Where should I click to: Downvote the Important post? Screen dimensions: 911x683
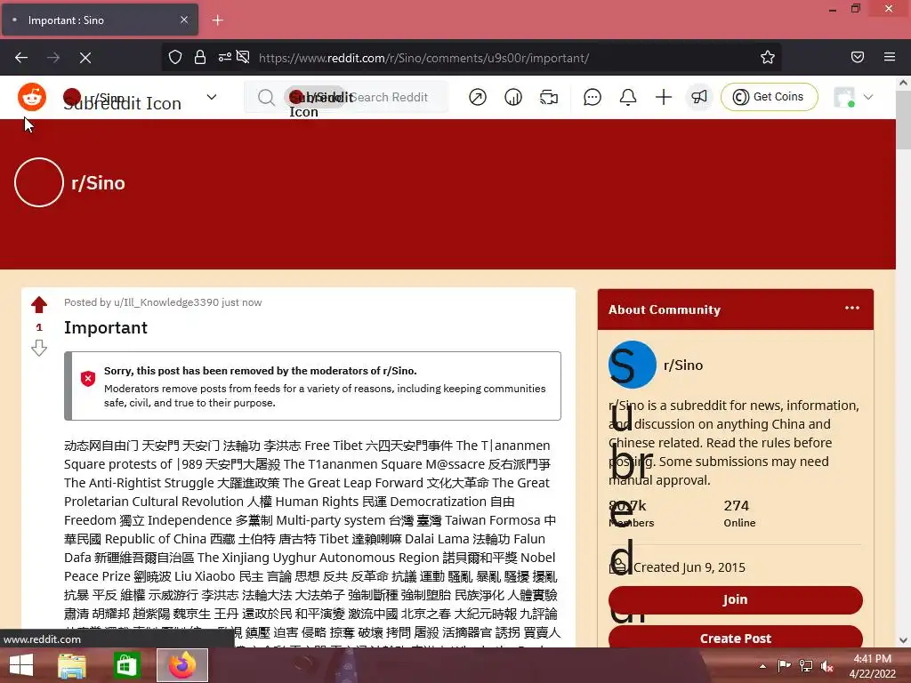[x=39, y=348]
